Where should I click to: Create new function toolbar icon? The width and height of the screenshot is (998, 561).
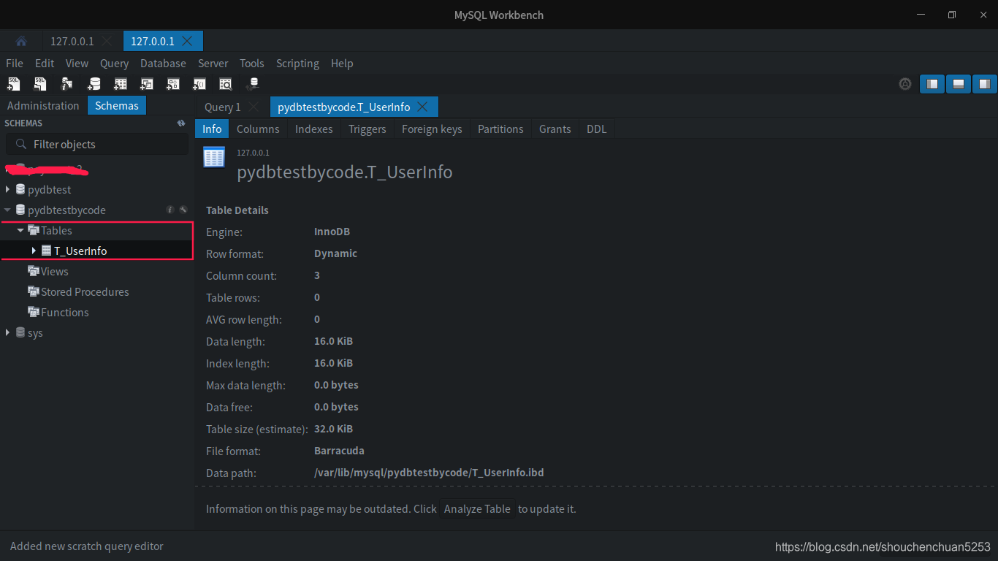pyautogui.click(x=199, y=84)
